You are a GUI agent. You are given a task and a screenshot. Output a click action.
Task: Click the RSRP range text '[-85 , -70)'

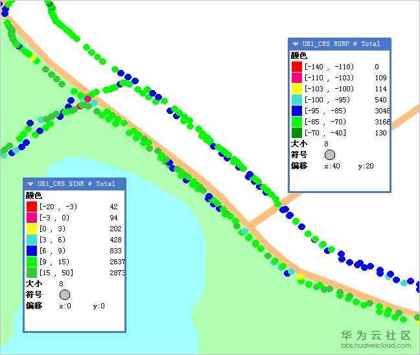[325, 122]
